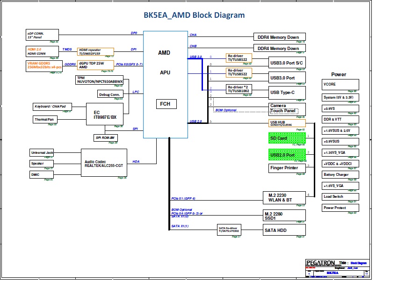
Task: Select the Finger Printer block
Action: click(287, 168)
